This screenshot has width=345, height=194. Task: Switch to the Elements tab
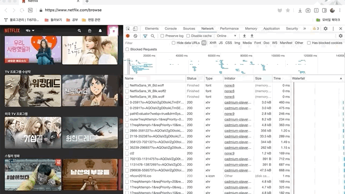point(151,29)
